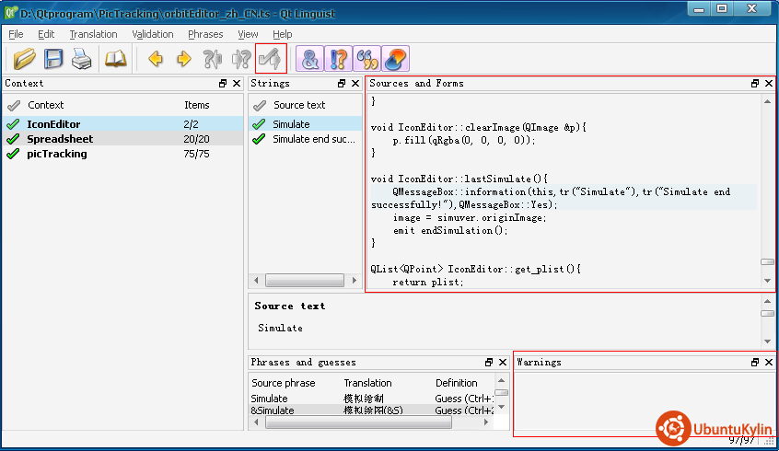Toggle phrase matches validation icon
Screen dimensions: 779x451
pos(367,59)
